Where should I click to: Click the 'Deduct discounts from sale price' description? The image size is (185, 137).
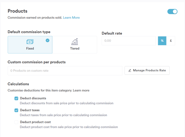(x=67, y=103)
